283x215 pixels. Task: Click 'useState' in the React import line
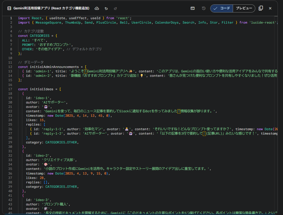(x=57, y=18)
